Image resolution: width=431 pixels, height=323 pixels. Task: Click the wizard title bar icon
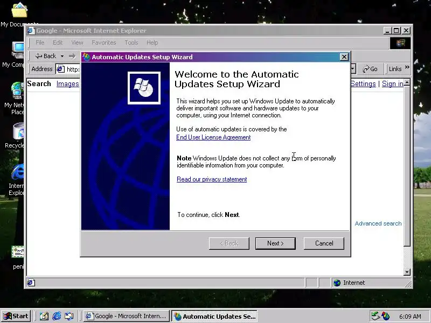(x=86, y=57)
